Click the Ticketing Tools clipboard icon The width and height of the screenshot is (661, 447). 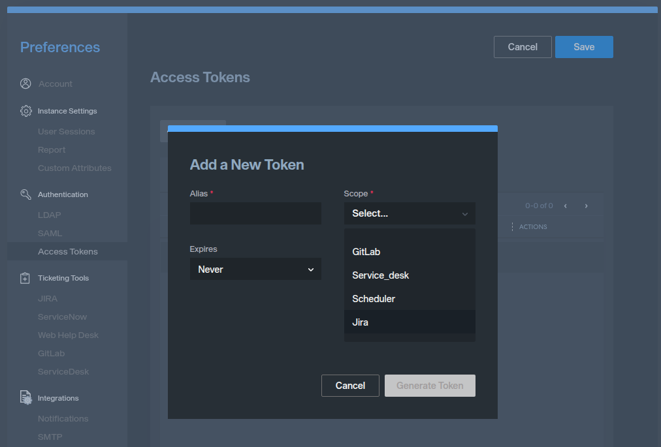(25, 278)
